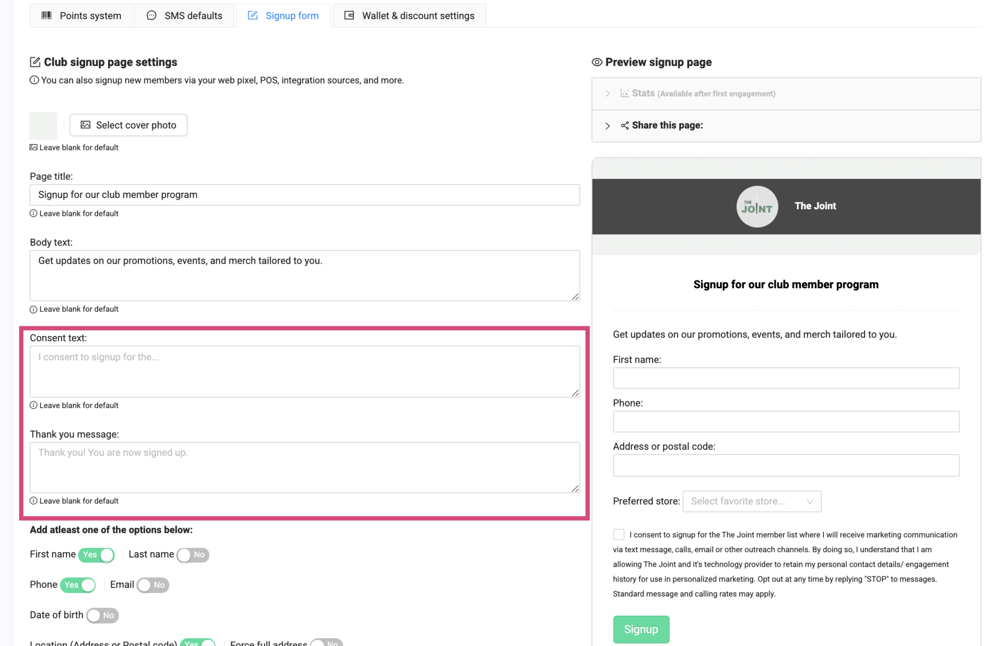Click the Stats bar chart icon

coord(625,93)
